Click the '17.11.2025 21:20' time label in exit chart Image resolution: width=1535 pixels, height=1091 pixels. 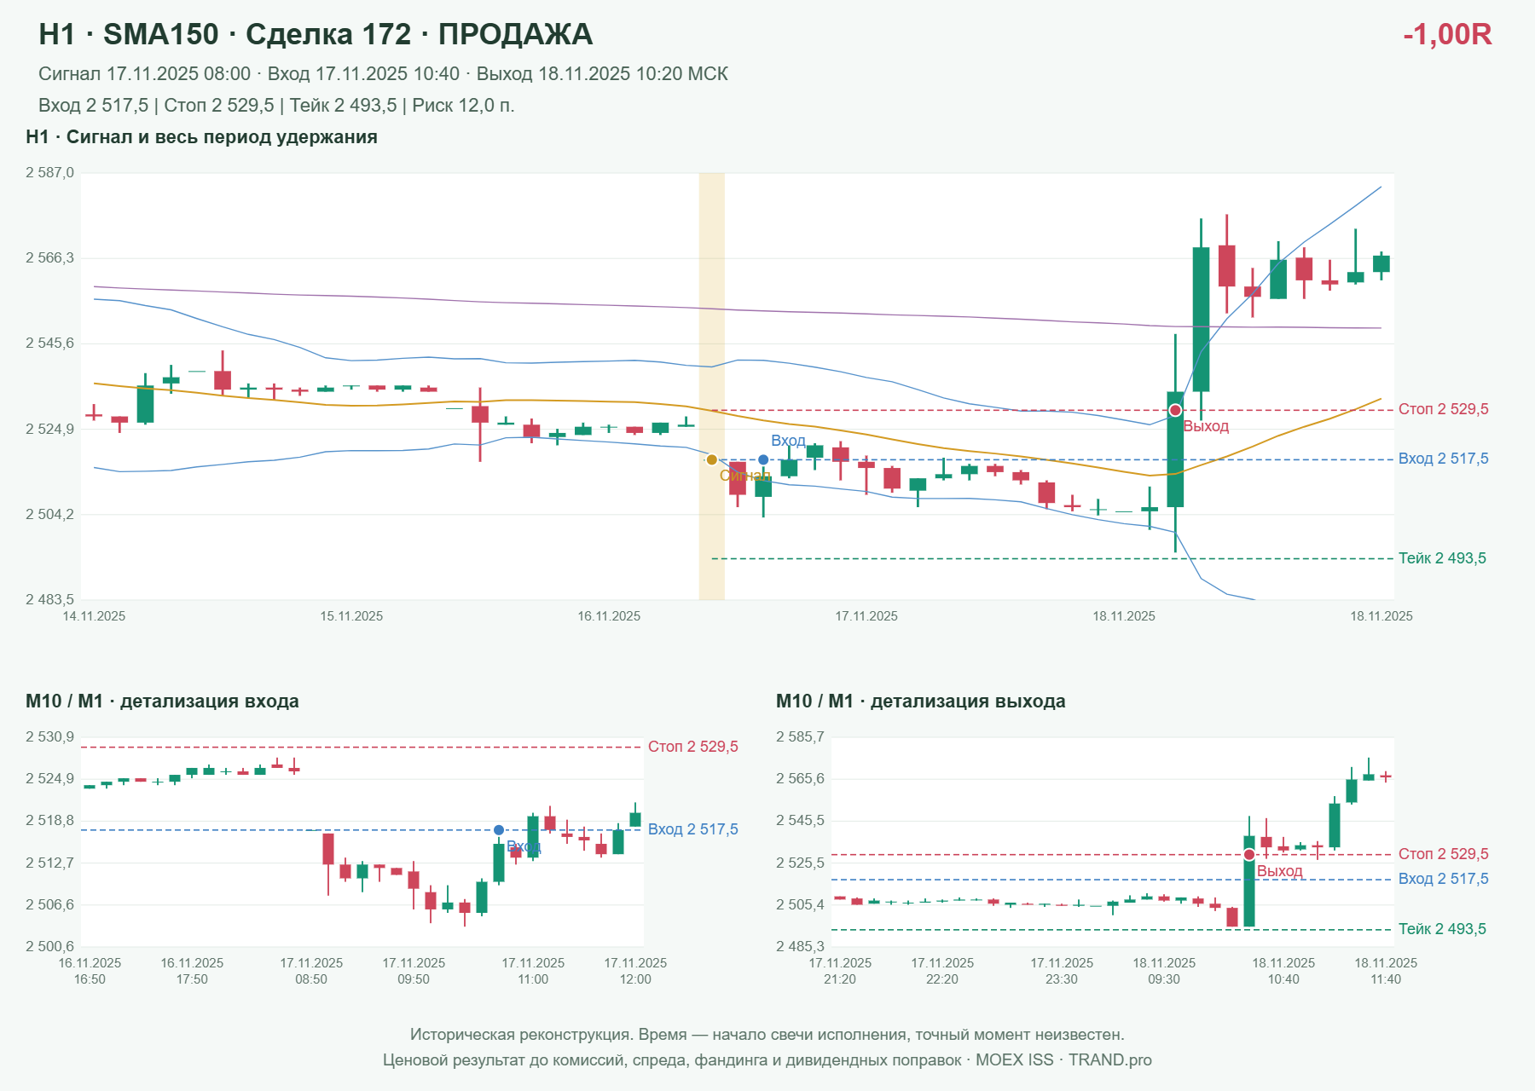coord(840,972)
